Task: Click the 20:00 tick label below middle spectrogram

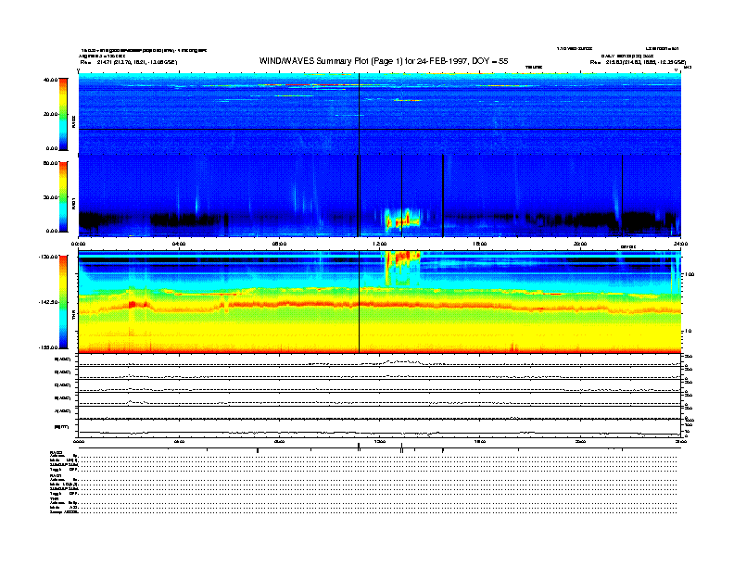Action: point(580,244)
